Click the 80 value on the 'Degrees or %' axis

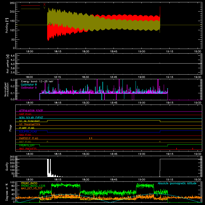click(13, 186)
